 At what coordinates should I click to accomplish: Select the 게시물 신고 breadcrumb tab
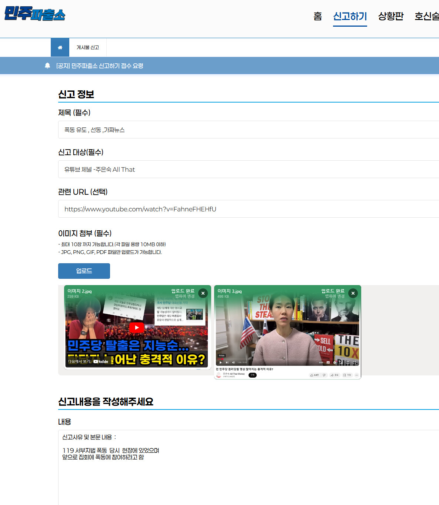click(88, 47)
